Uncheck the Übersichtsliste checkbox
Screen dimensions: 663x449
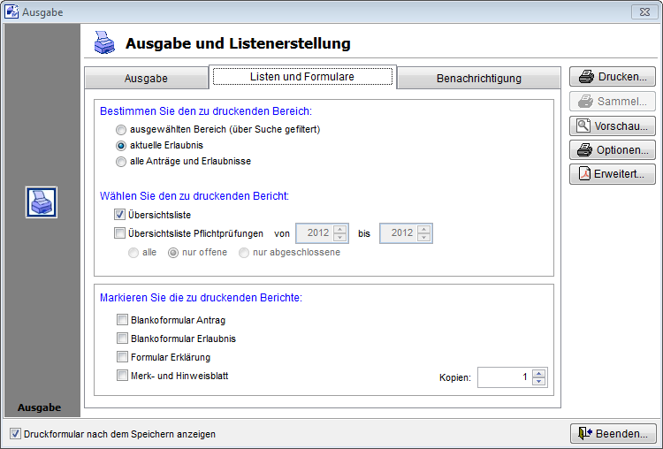[x=120, y=215]
